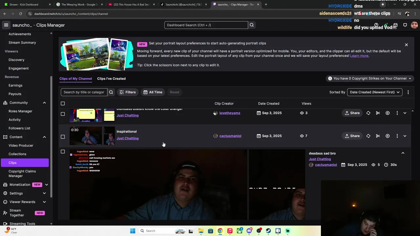Switch to Clips I've Created tab
The image size is (420, 236).
tap(111, 79)
